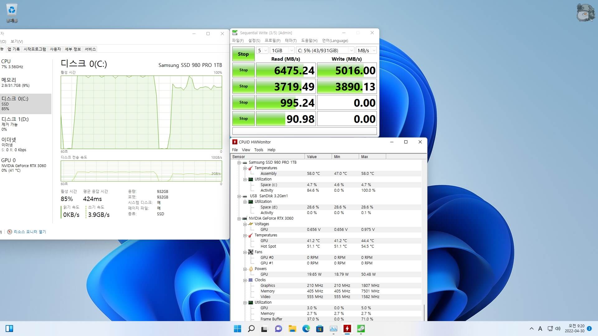Viewport: 598px width, 336px height.
Task: Open the test count dropdown showing 5
Action: point(262,50)
